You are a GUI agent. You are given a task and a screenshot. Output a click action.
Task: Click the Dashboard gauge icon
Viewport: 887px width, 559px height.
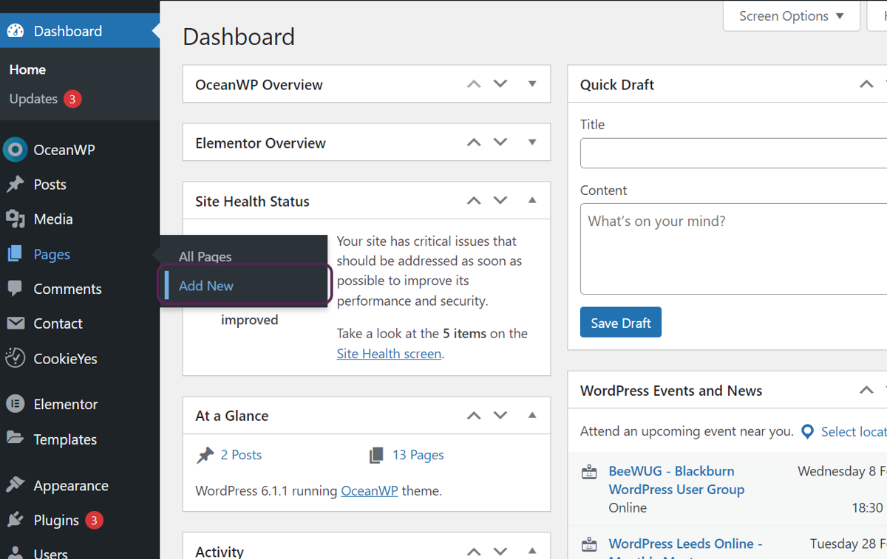[x=16, y=31]
